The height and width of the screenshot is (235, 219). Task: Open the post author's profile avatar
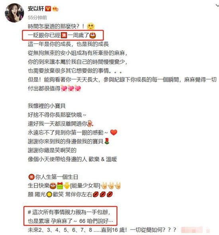[14, 13]
